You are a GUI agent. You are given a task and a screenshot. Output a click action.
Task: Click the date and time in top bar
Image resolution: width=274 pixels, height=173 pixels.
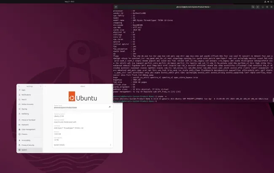70,2
